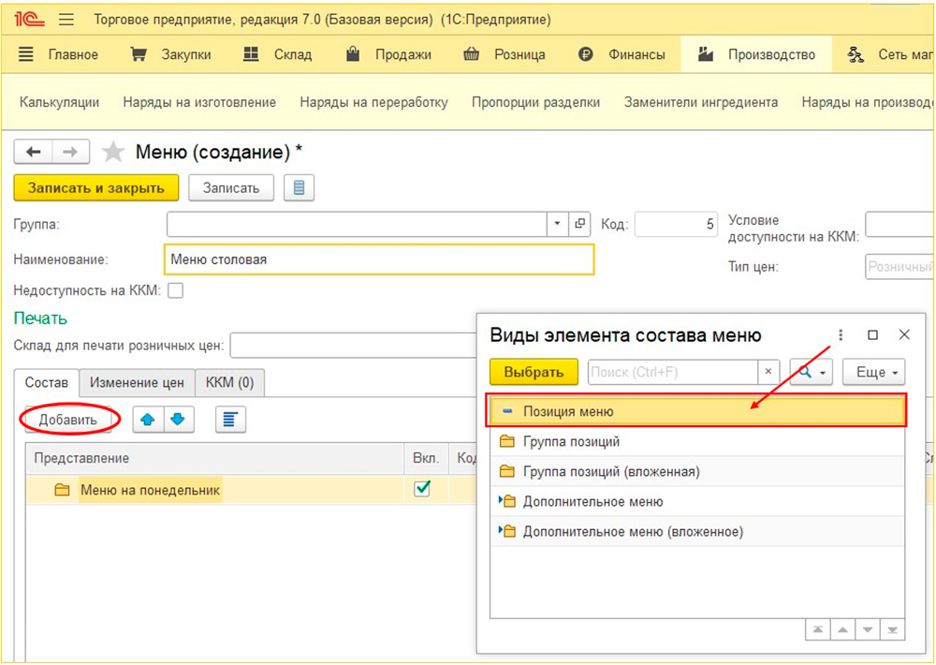The image size is (936, 665).
Task: Clear the search field with X
Action: tap(769, 372)
